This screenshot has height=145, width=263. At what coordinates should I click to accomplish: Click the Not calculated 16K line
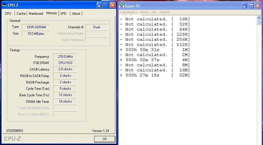tap(155, 19)
